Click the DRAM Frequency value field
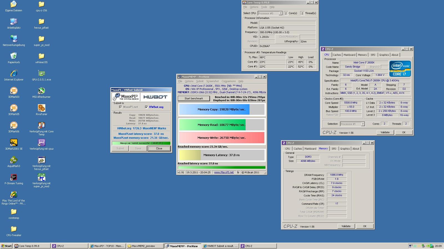The image size is (444, 249). point(337,175)
